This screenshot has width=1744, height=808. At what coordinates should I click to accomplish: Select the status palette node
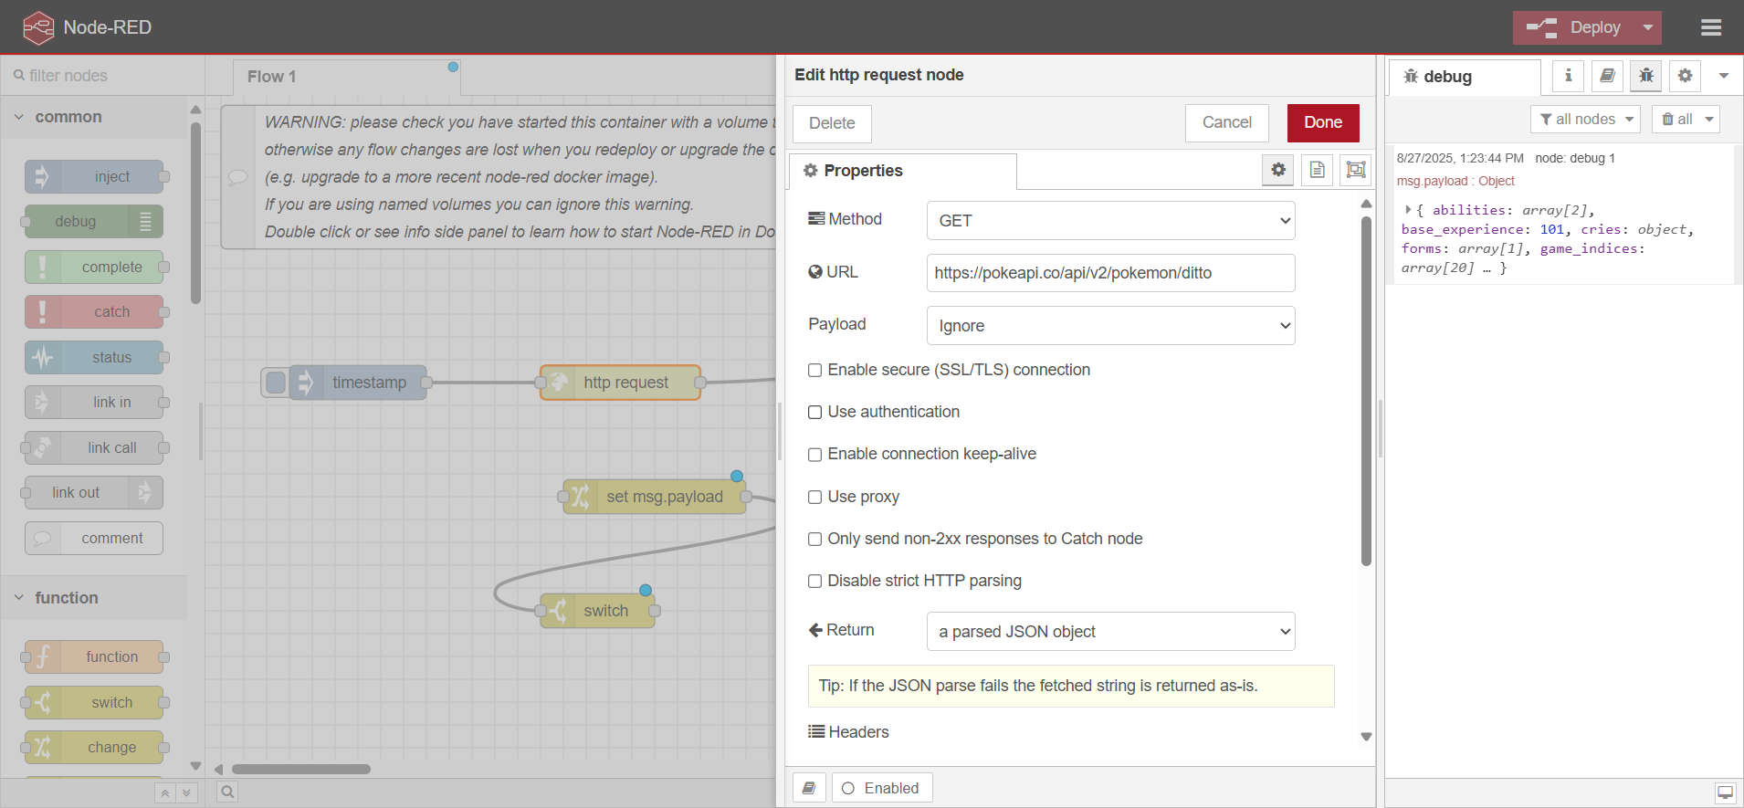tap(95, 357)
